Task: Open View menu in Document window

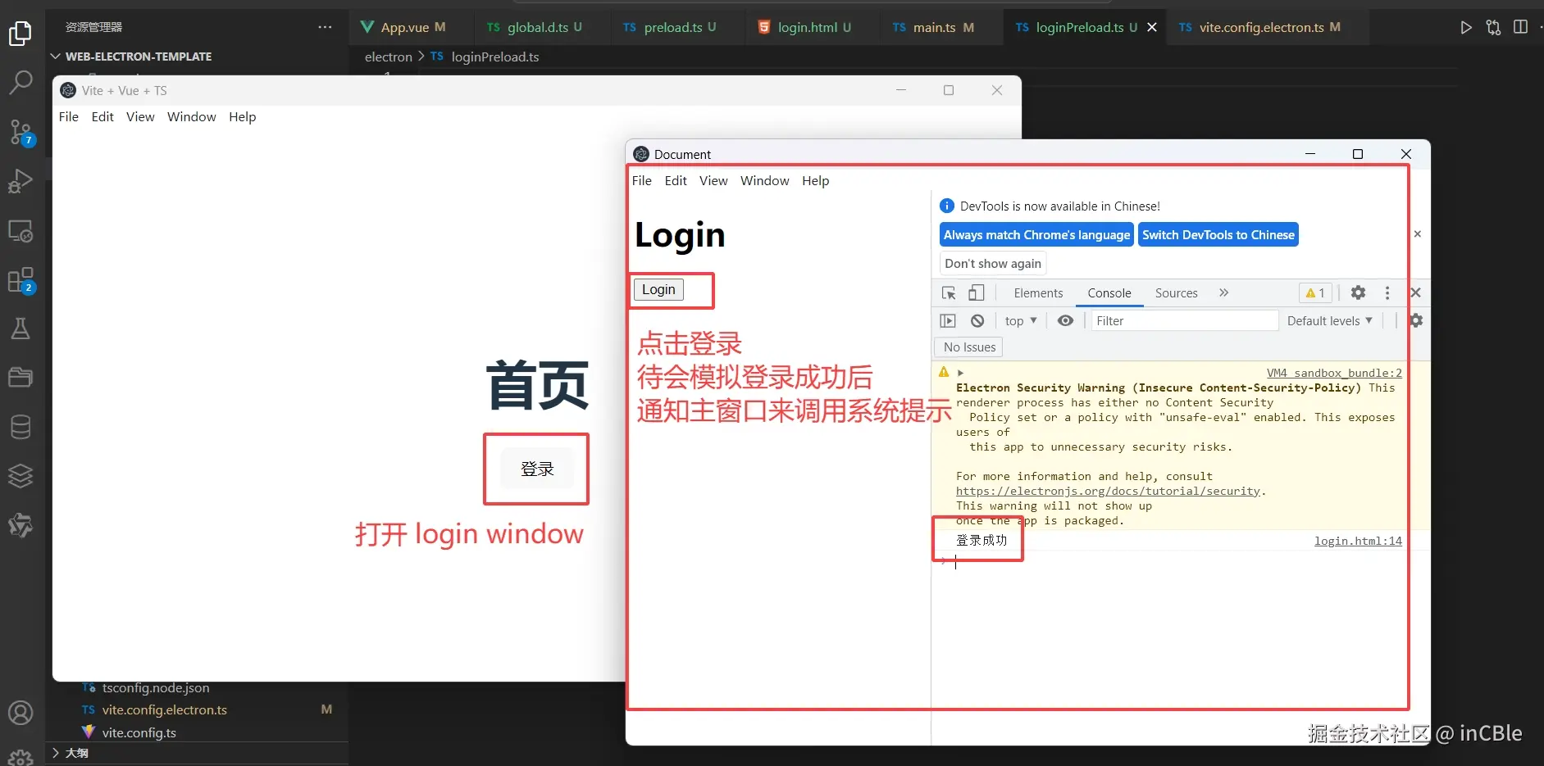Action: coord(713,180)
